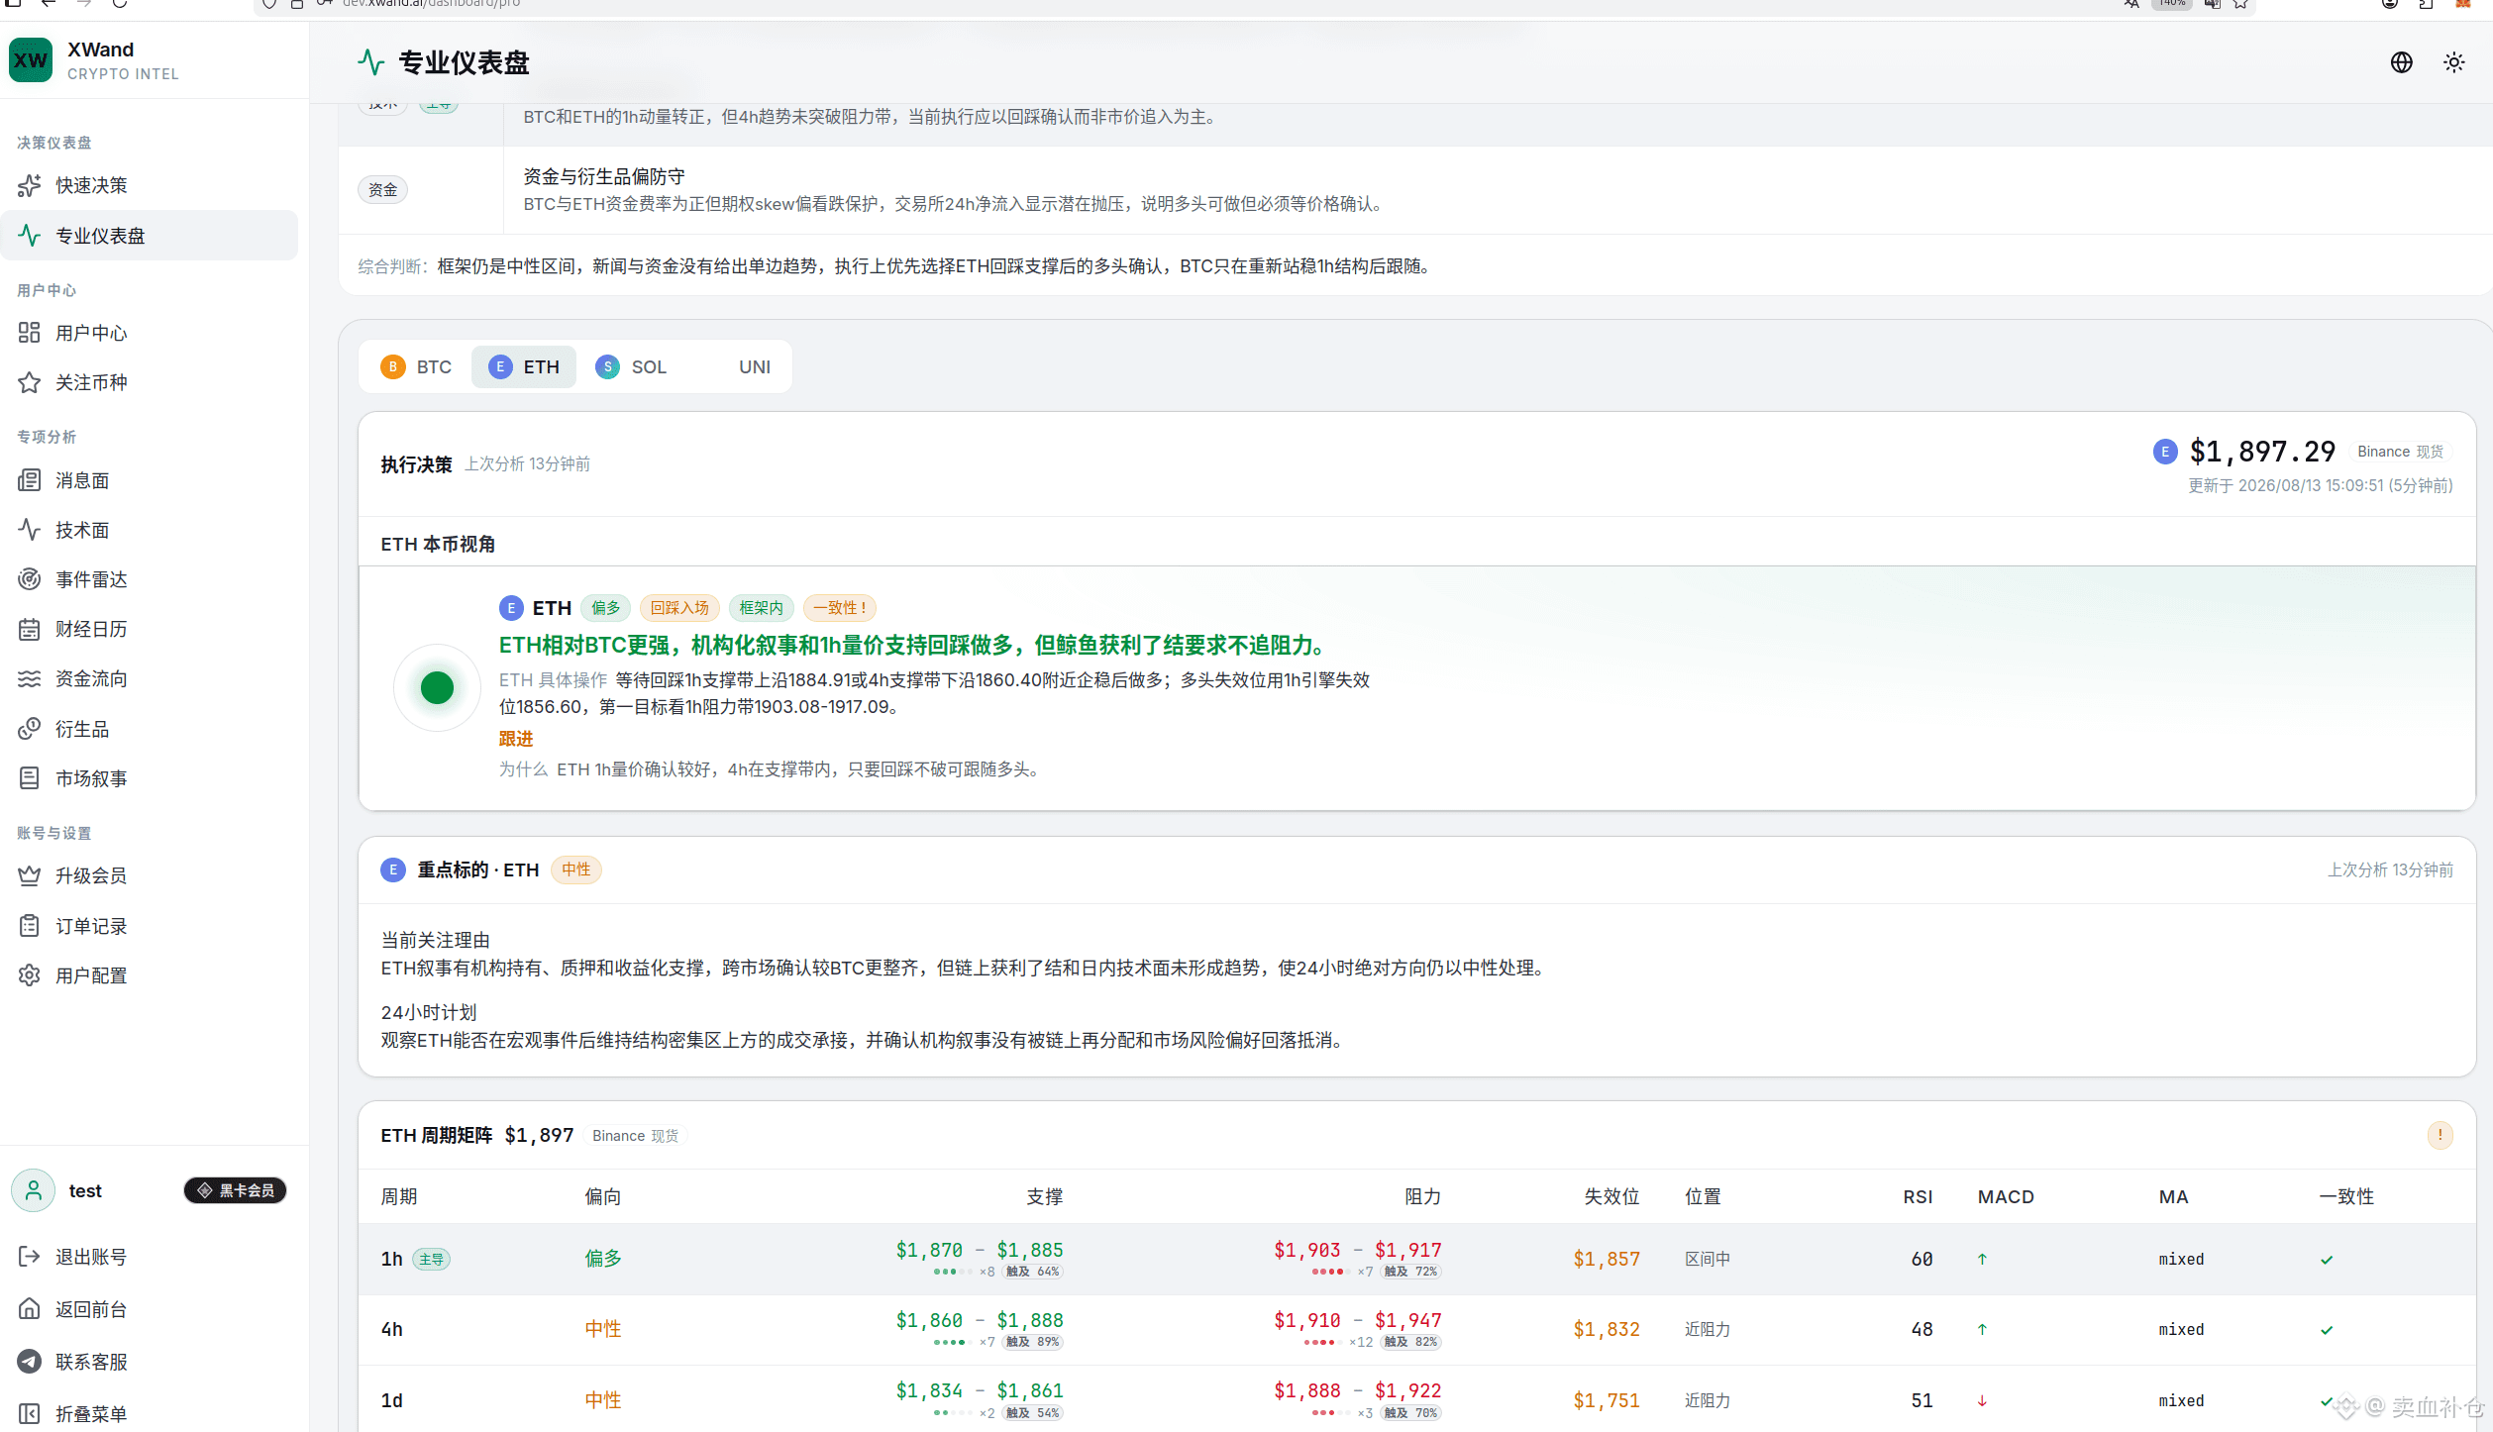Open language selector globe icon
The width and height of the screenshot is (2493, 1432).
2402,62
